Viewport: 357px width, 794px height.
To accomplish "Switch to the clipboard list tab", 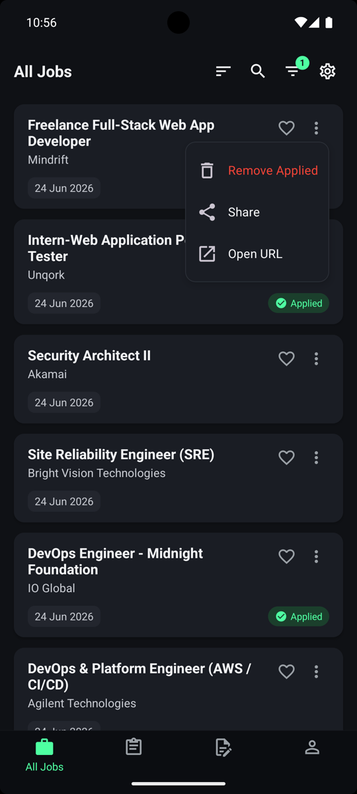I will (x=134, y=747).
